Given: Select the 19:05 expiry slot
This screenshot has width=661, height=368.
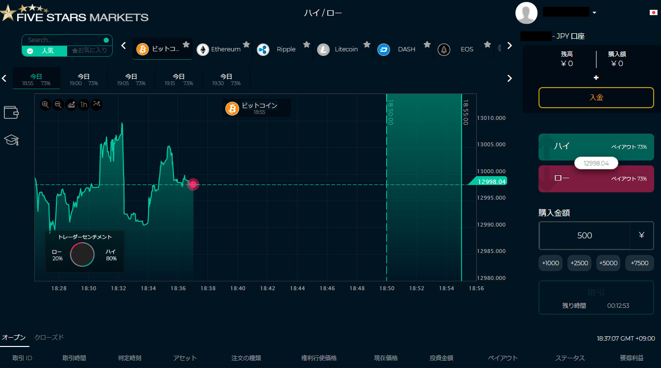Looking at the screenshot, I should click(x=131, y=79).
